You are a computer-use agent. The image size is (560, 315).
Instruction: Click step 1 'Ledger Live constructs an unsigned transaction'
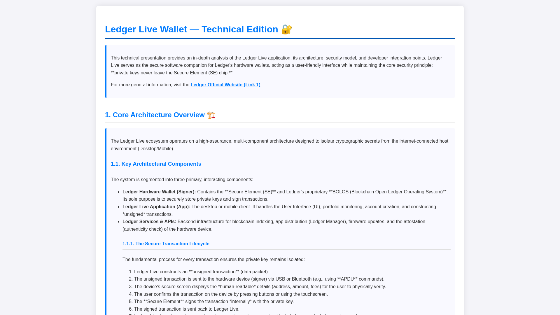click(202, 272)
